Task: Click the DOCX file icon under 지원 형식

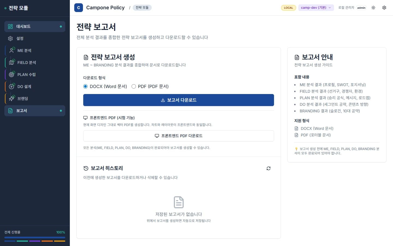Action: (296, 128)
